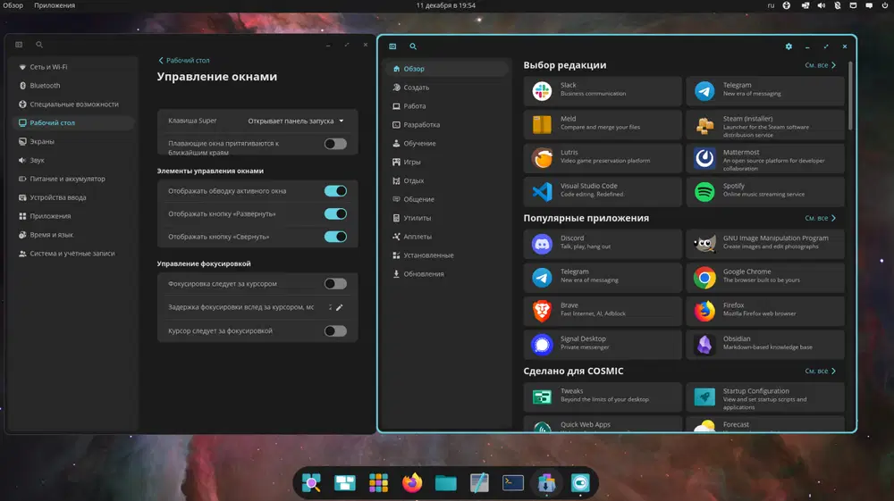Open the Files folder from the dock
Screen dimensions: 894x501
click(445, 483)
